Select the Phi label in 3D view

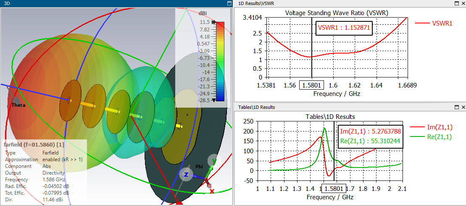(x=198, y=166)
